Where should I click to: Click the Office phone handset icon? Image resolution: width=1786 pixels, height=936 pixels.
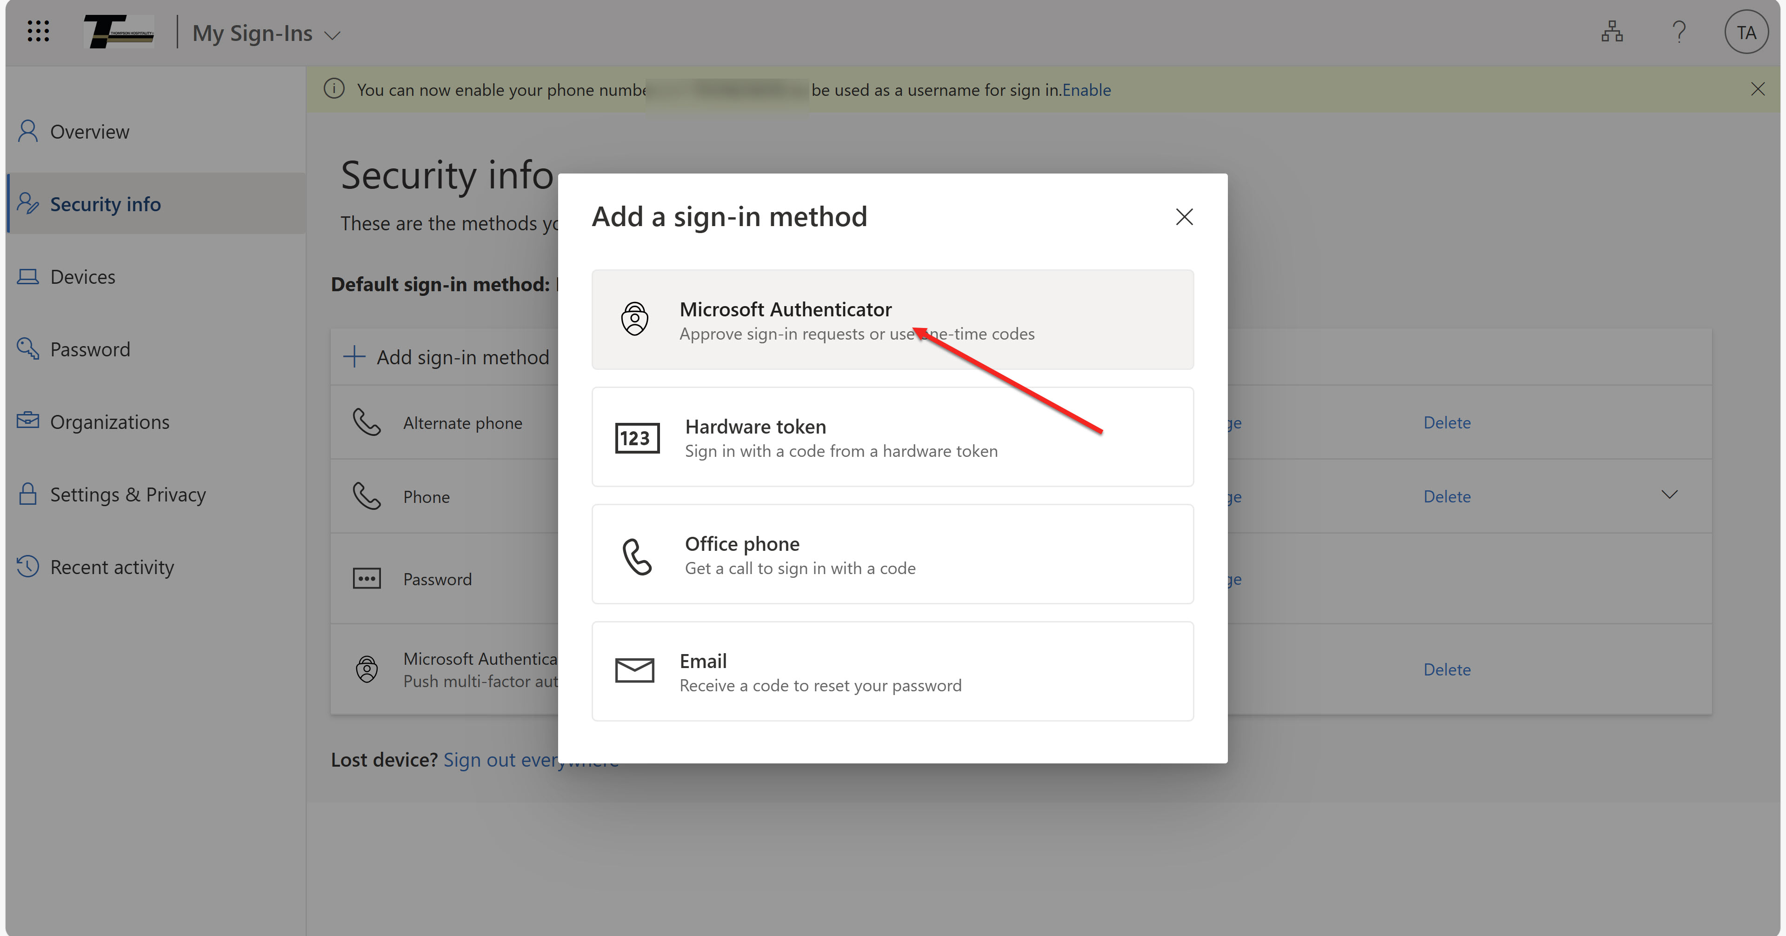pos(636,556)
